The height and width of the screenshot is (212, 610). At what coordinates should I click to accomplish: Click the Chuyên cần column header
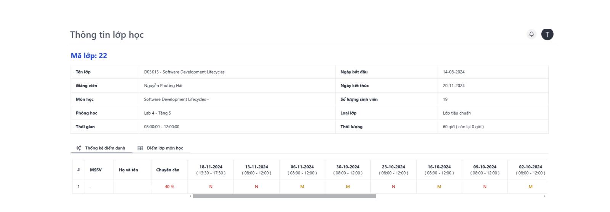point(167,170)
